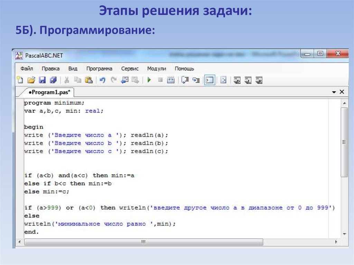Save the file with the floppy icon
Image resolution: width=354 pixels, height=265 pixels.
click(x=42, y=80)
